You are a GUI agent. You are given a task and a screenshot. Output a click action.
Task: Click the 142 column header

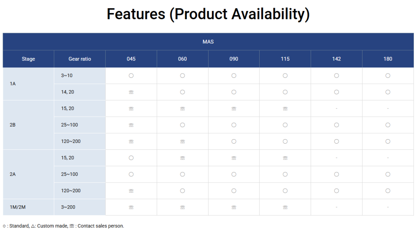[336, 59]
